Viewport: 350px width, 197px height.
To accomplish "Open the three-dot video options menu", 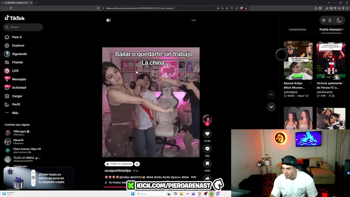I will click(193, 20).
